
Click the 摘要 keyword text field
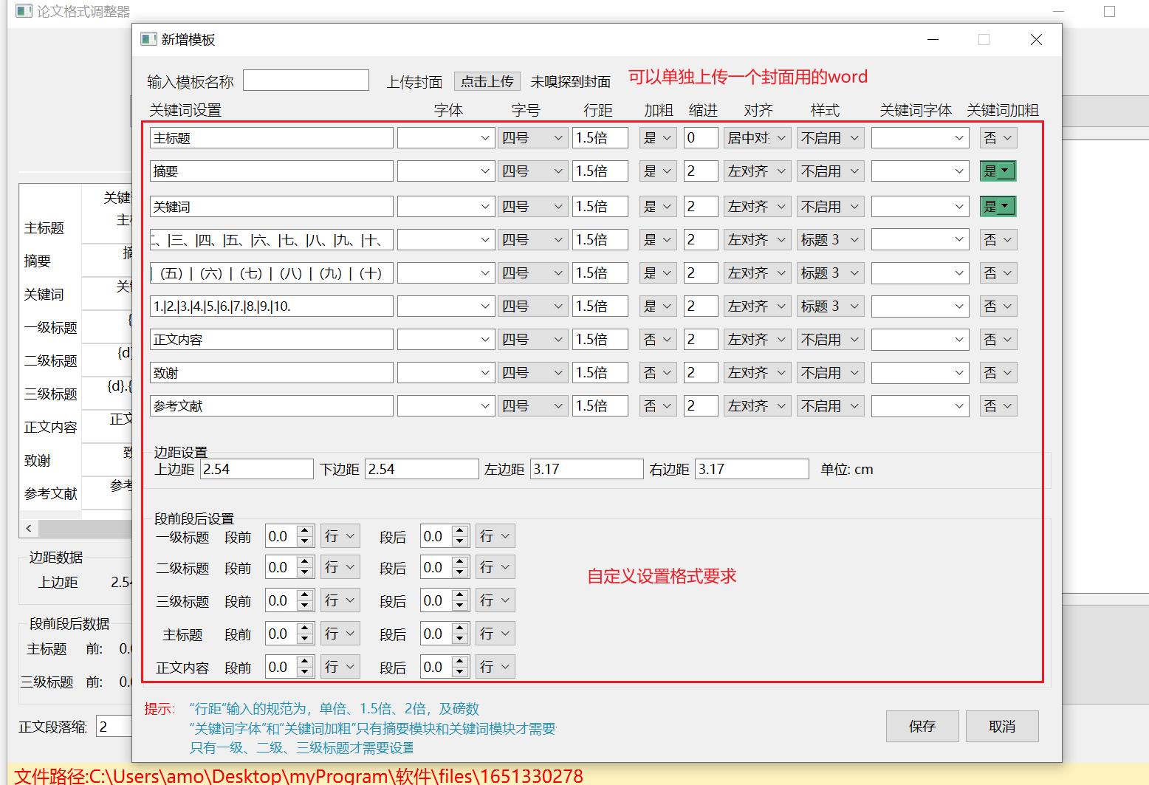click(x=272, y=171)
